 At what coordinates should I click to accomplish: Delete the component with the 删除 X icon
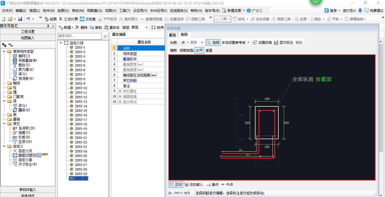82,27
